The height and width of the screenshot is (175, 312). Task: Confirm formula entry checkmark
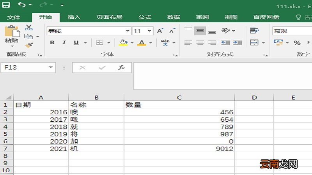102,68
